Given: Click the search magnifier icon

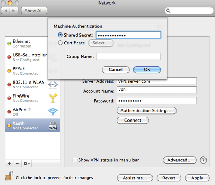Looking at the screenshot, I should 168,11.
